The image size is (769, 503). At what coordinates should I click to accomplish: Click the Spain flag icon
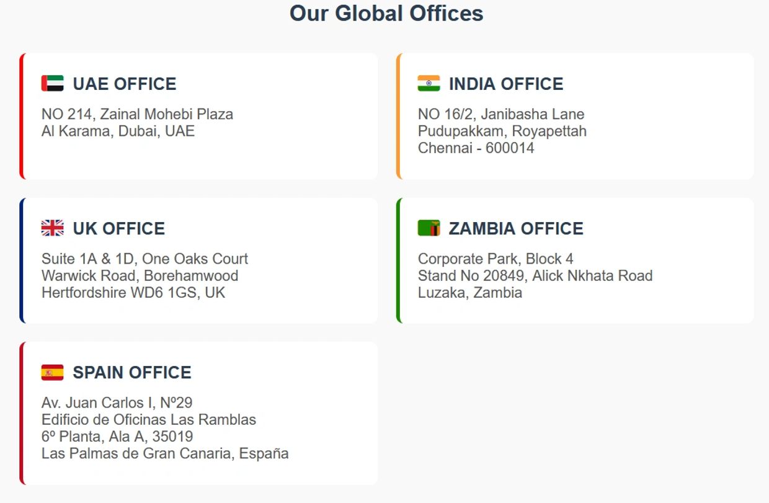tap(52, 372)
